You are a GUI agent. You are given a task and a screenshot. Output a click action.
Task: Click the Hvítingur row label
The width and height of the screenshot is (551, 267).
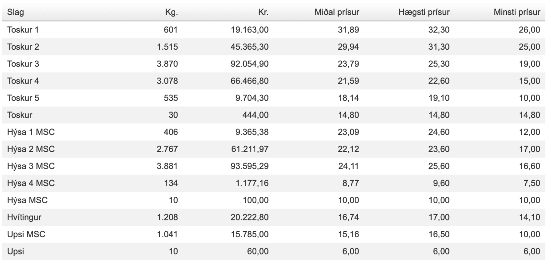tap(25, 217)
